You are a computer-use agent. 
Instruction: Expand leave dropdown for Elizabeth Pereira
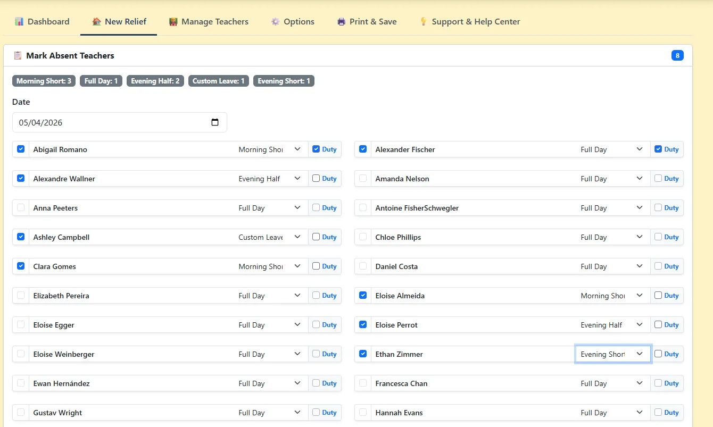[x=271, y=296]
